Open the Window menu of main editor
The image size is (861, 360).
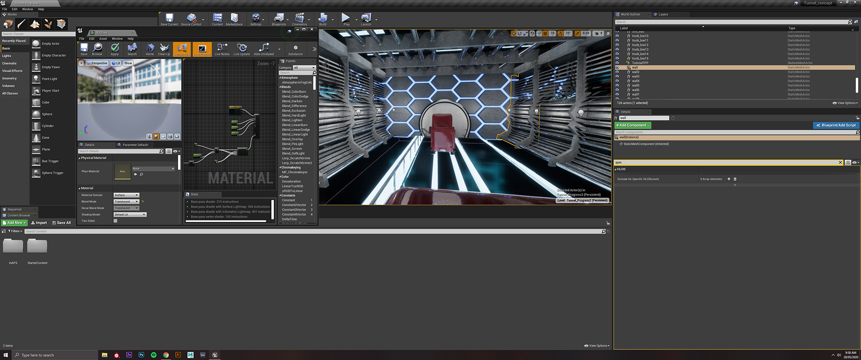27,9
